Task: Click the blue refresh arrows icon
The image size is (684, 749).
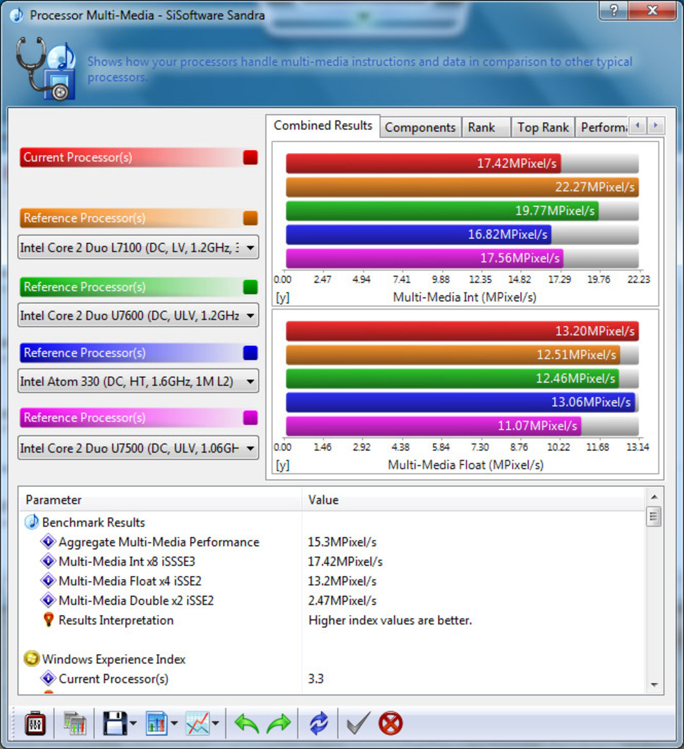Action: (318, 723)
